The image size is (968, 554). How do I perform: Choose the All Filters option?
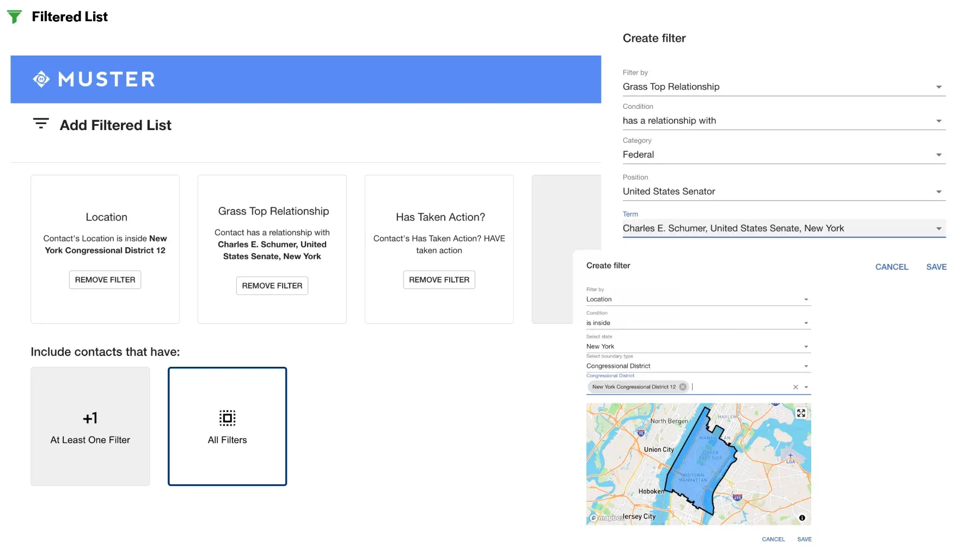point(228,426)
